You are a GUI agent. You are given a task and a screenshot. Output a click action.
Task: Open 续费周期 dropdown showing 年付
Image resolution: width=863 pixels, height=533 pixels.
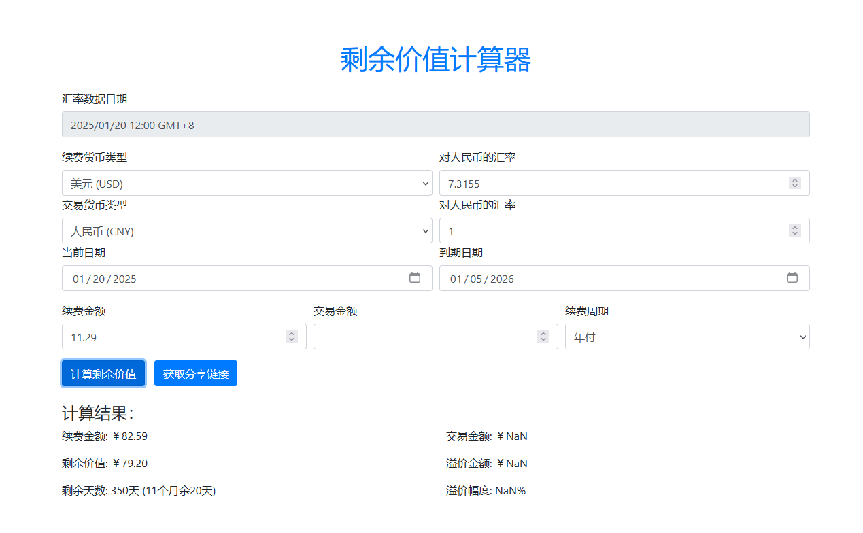point(688,337)
